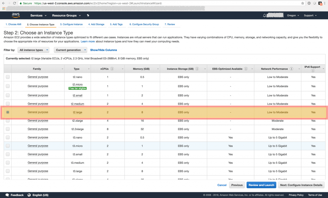
Task: Show info for EBS-Optimized Available column
Action: pyautogui.click(x=246, y=69)
